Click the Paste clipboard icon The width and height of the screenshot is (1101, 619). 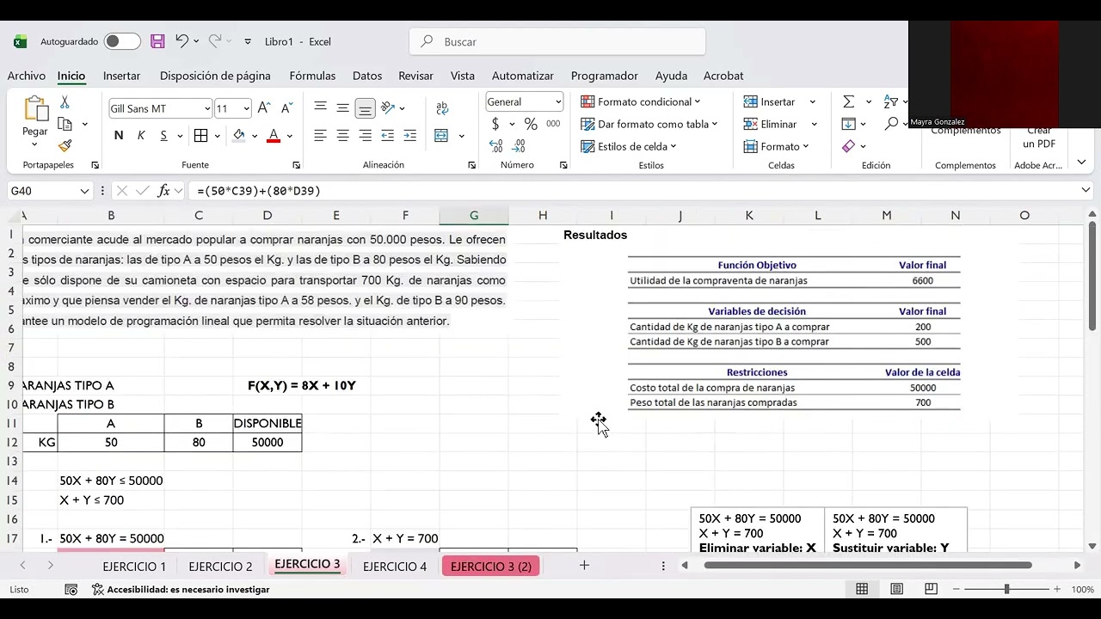(x=35, y=108)
